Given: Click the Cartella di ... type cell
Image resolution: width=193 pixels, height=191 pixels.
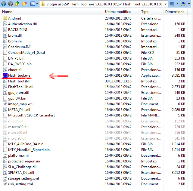Looking at the screenshot, I should 151,18.
